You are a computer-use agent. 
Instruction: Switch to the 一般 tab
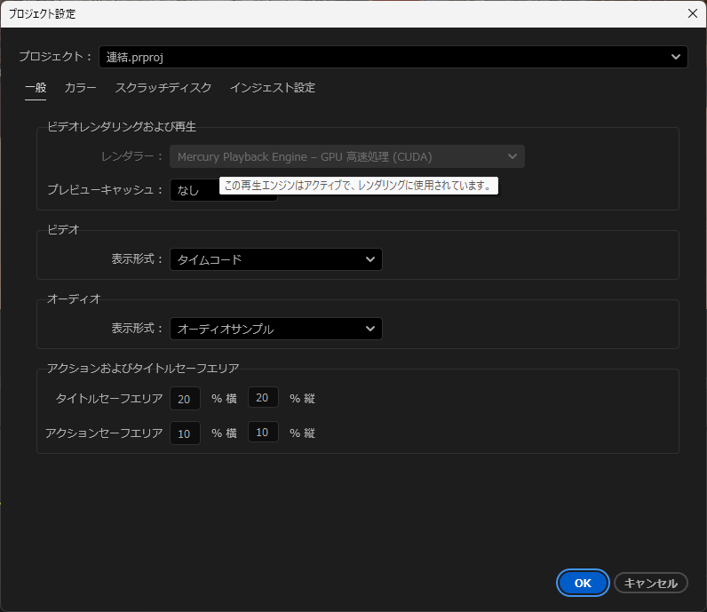(36, 88)
